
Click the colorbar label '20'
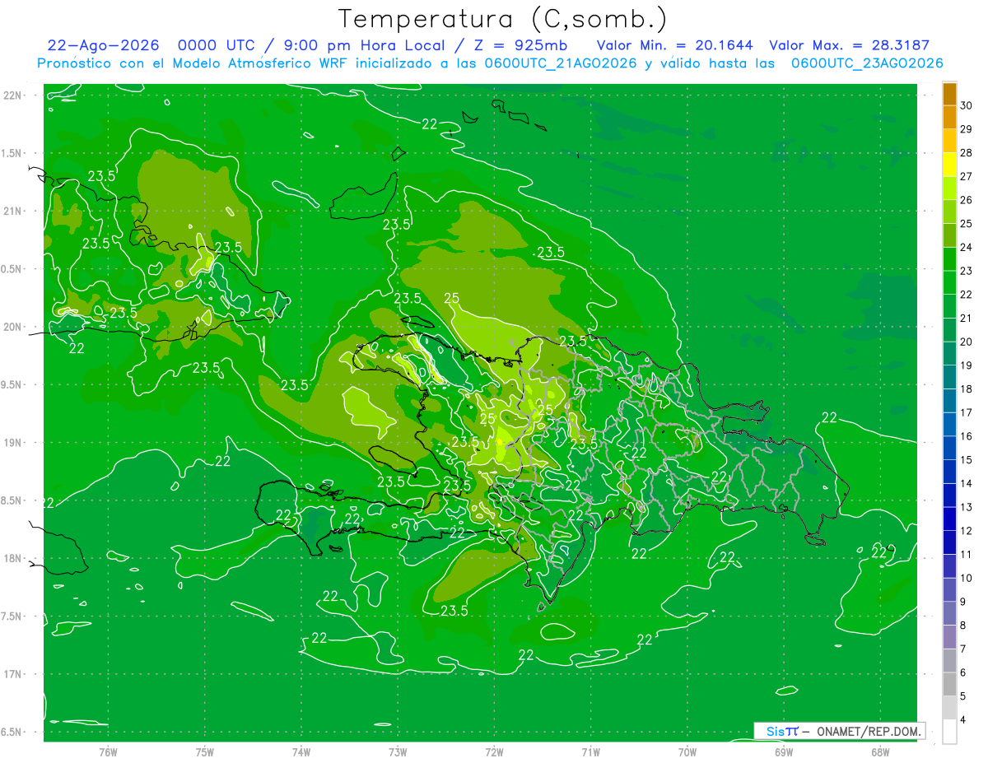(x=967, y=342)
